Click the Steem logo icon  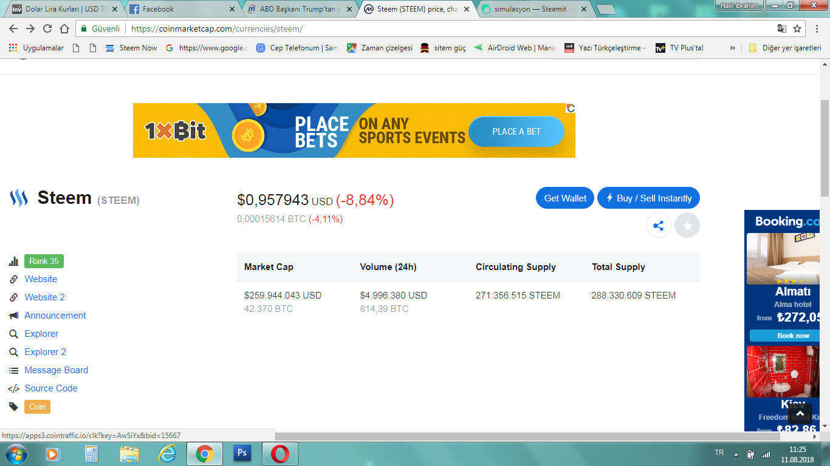(x=19, y=198)
